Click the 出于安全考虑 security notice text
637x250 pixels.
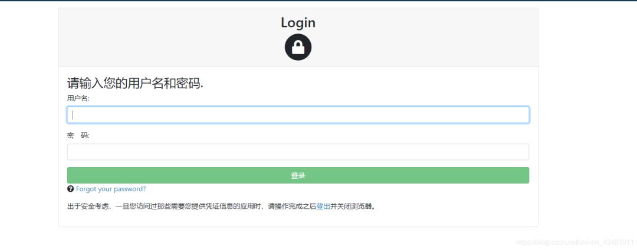222,206
